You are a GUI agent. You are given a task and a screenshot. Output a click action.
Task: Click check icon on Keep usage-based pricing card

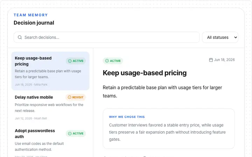70,61
